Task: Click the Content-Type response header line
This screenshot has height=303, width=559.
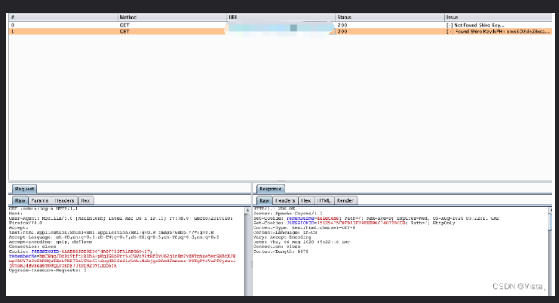Action: tap(305, 227)
